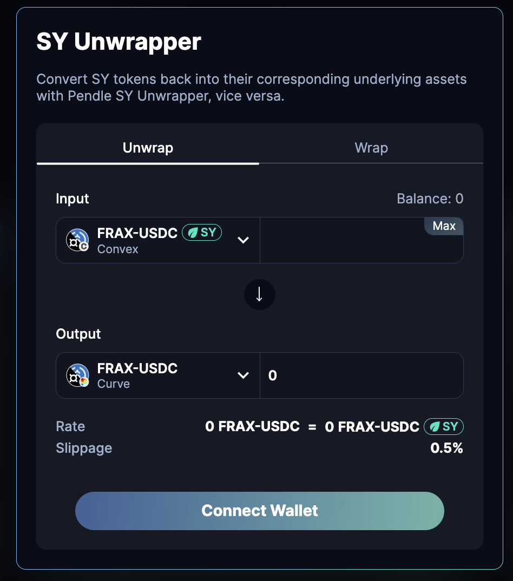Click the downward swap direction arrow icon
Screen dimensions: 513x581
tap(259, 294)
